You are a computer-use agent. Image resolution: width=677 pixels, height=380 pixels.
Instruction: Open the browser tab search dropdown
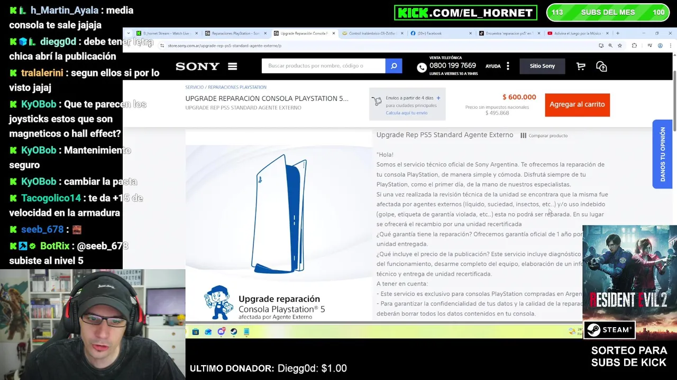128,33
